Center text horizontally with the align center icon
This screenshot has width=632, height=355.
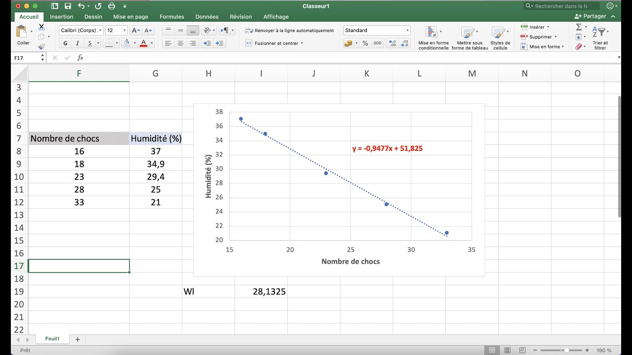click(181, 43)
